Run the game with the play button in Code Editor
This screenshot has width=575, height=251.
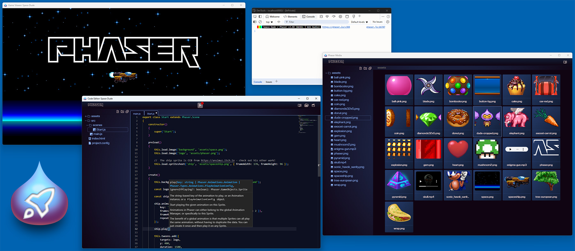[x=200, y=105]
